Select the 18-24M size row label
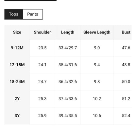Image resolution: width=136 pixels, height=126 pixels. (x=17, y=82)
